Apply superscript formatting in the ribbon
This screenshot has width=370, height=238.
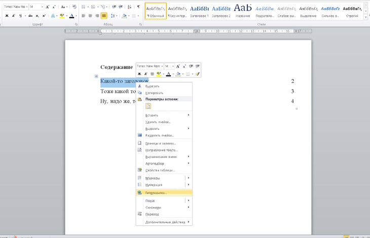(44, 16)
